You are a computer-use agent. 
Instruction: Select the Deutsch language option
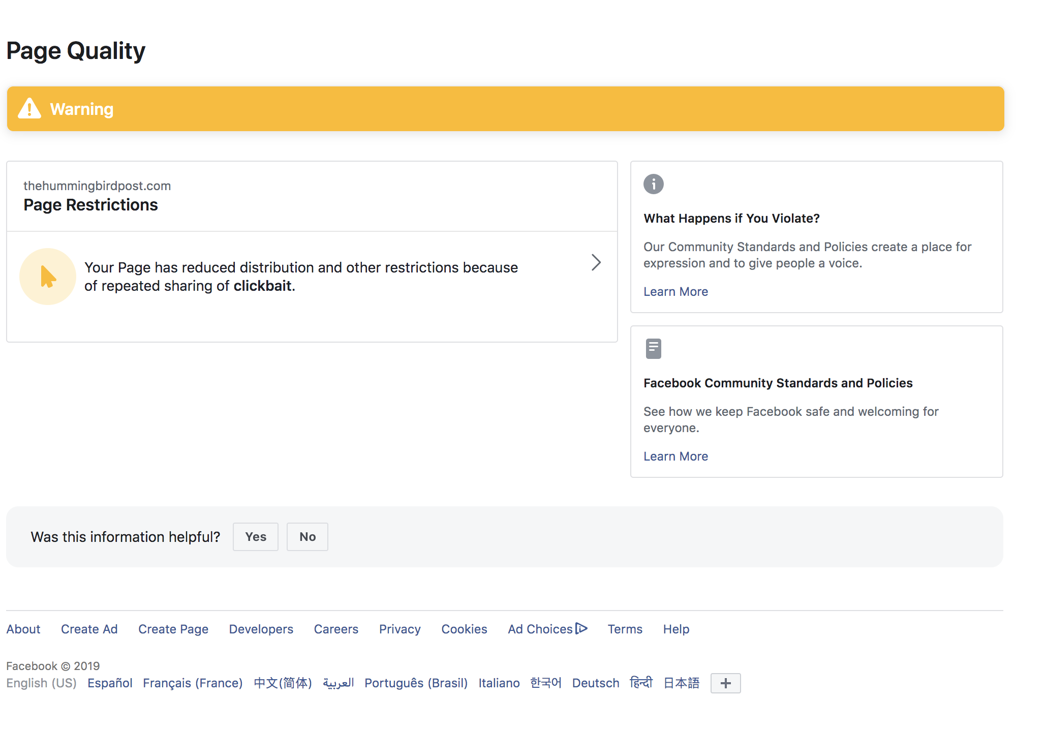[x=595, y=683]
